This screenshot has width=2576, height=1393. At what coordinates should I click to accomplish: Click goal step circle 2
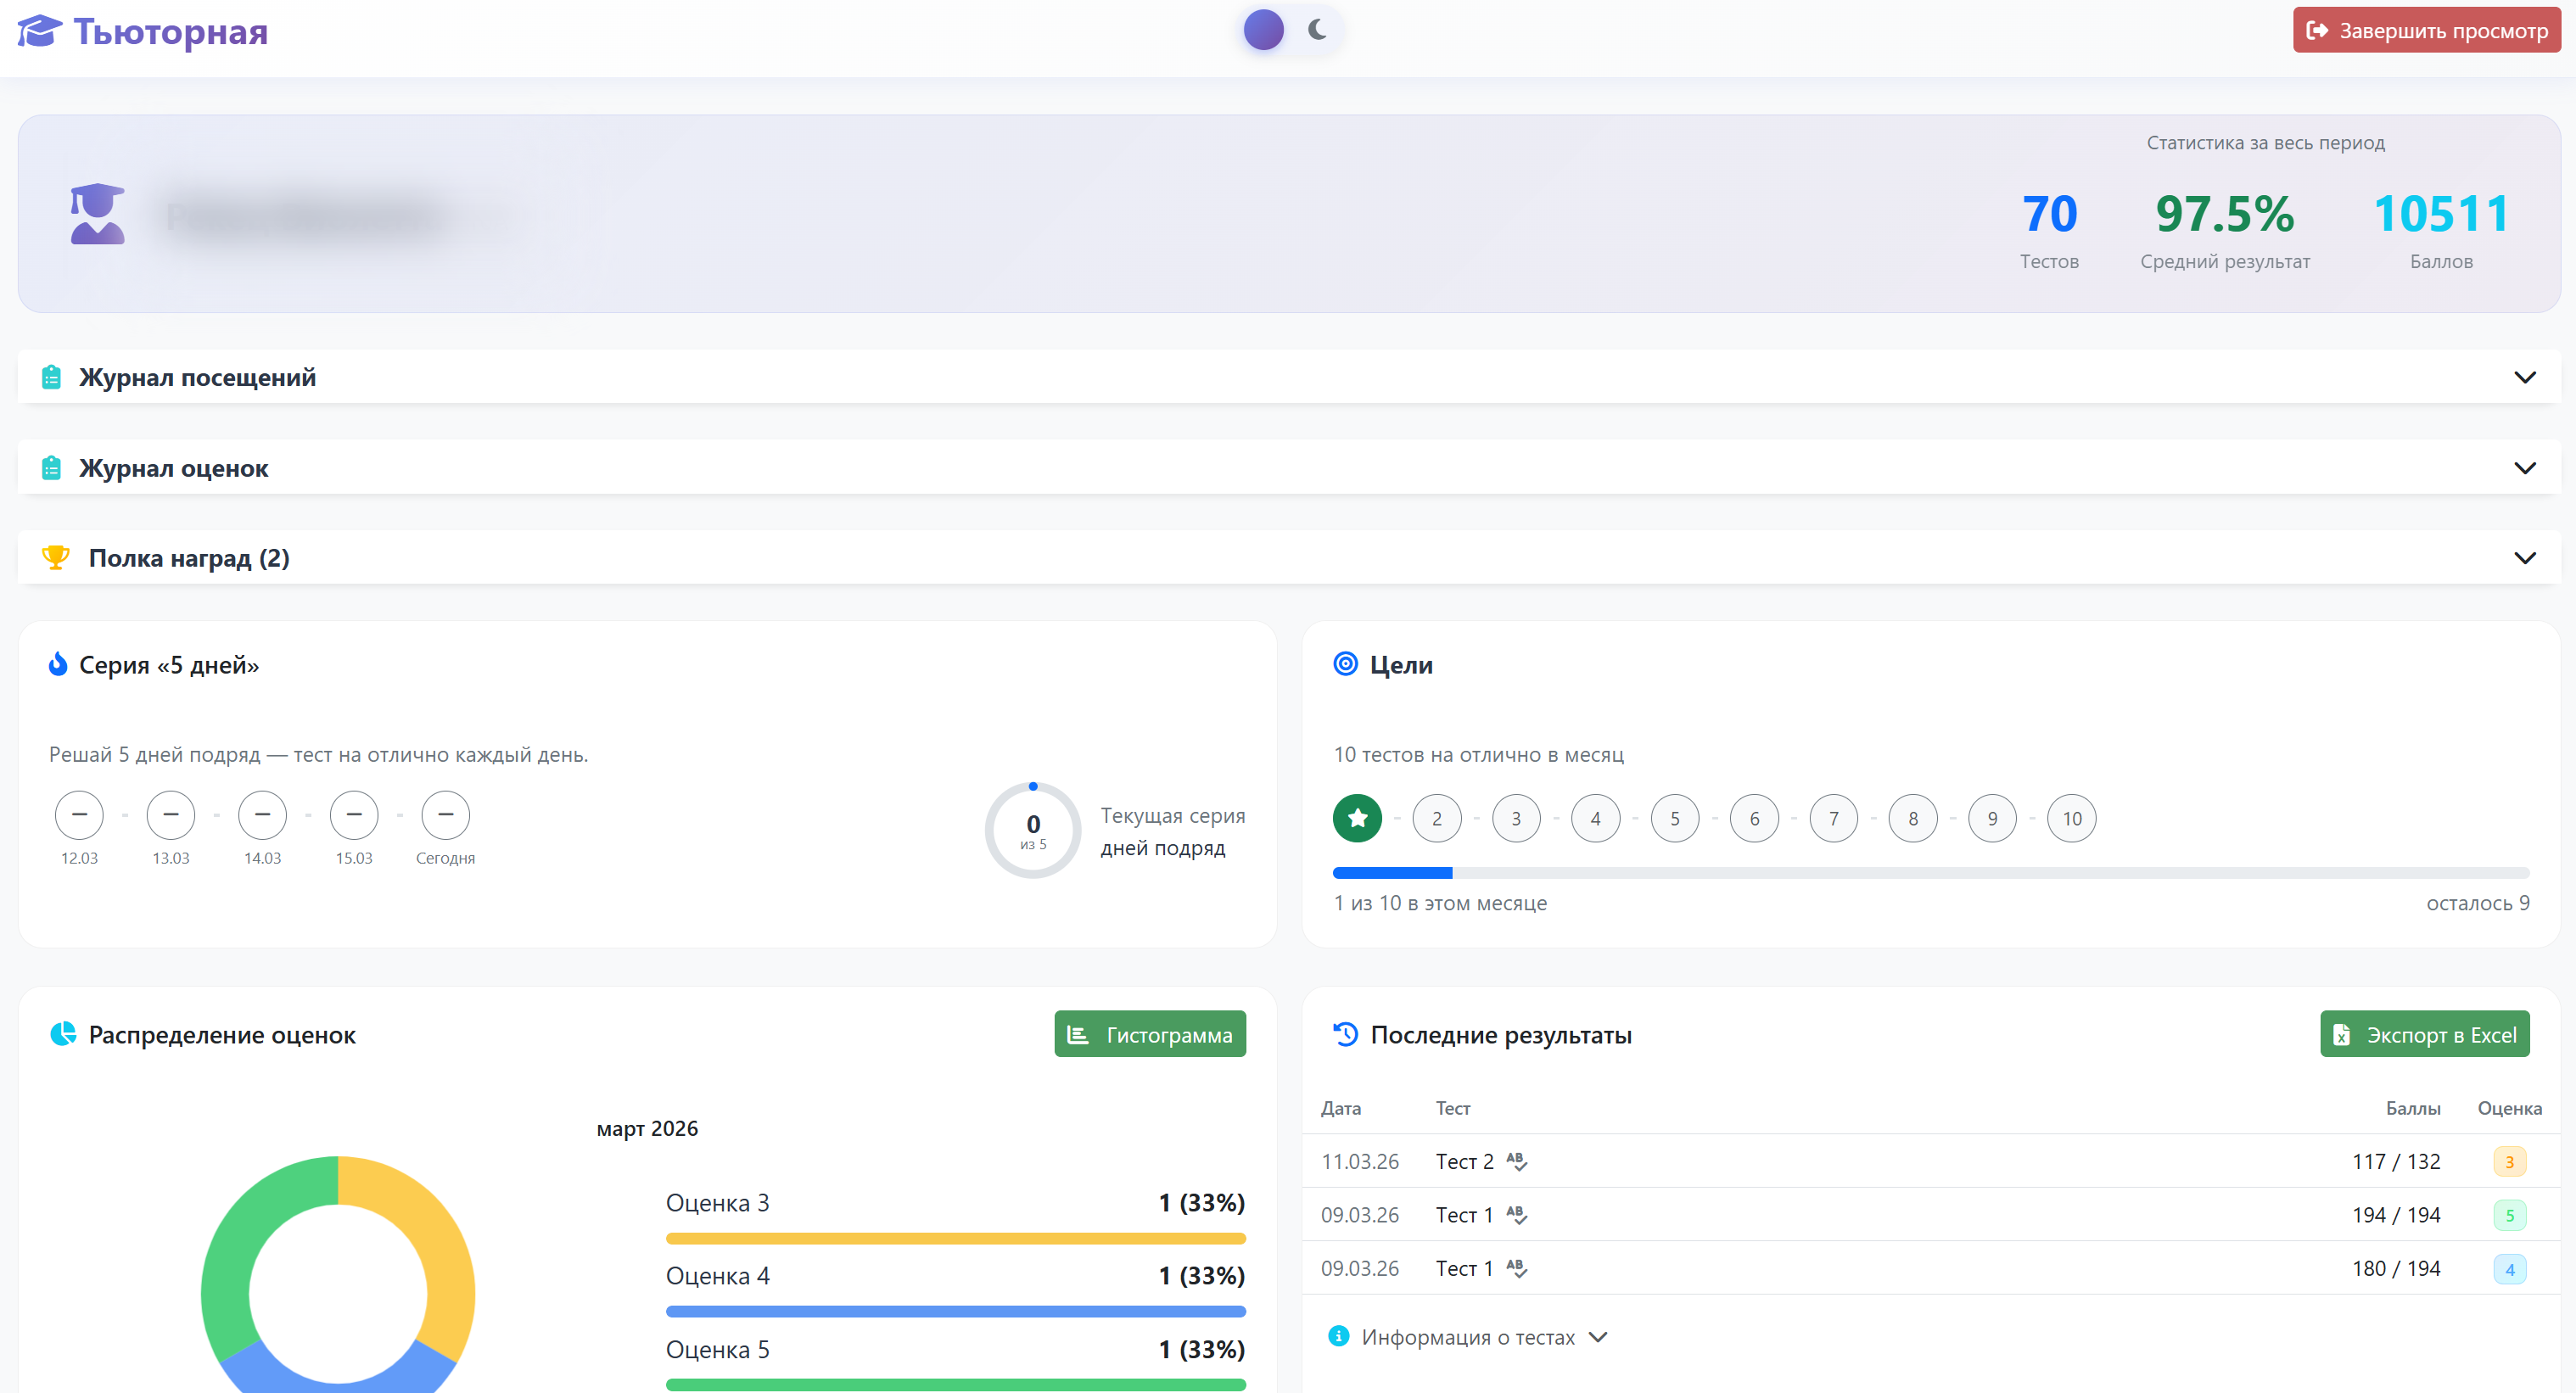pyautogui.click(x=1436, y=819)
